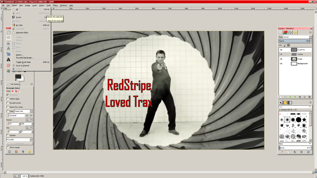317x178 pixels.
Task: Hide the Outline layer via its eye icon
Action: [281, 54]
